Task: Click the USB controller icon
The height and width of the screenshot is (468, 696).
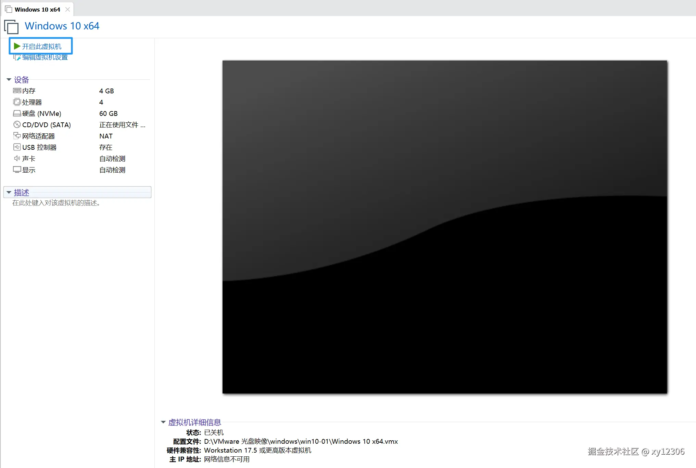Action: tap(17, 147)
